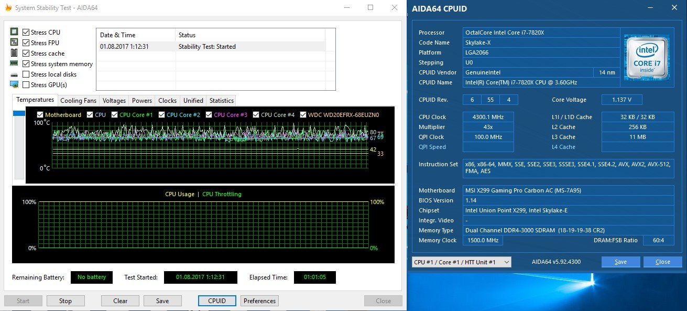Click the Core Voltage value '1.137 V'
Screen dimensions: 687x311
click(621, 100)
